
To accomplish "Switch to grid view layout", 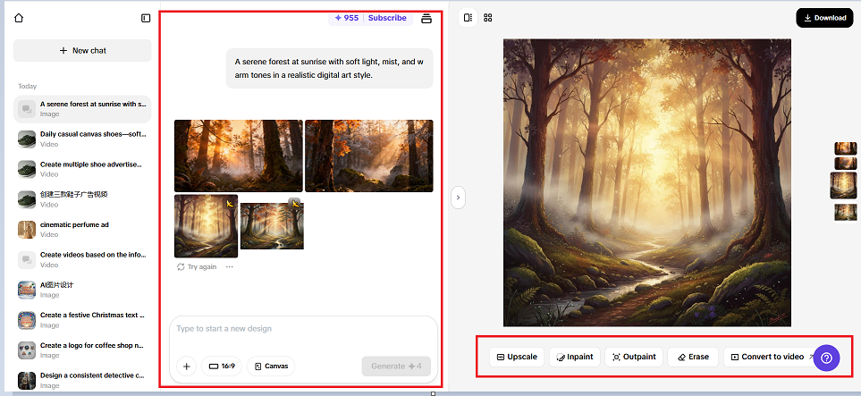I will click(488, 17).
